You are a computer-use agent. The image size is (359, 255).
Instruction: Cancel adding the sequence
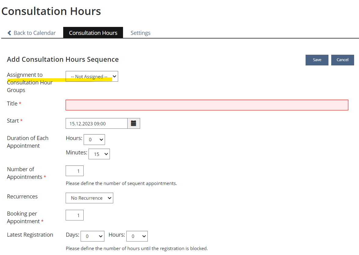[x=343, y=60]
